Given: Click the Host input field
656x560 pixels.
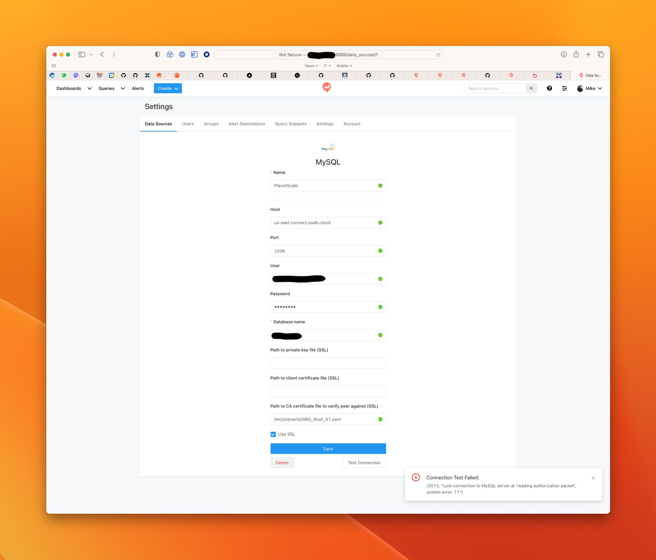Looking at the screenshot, I should (328, 223).
